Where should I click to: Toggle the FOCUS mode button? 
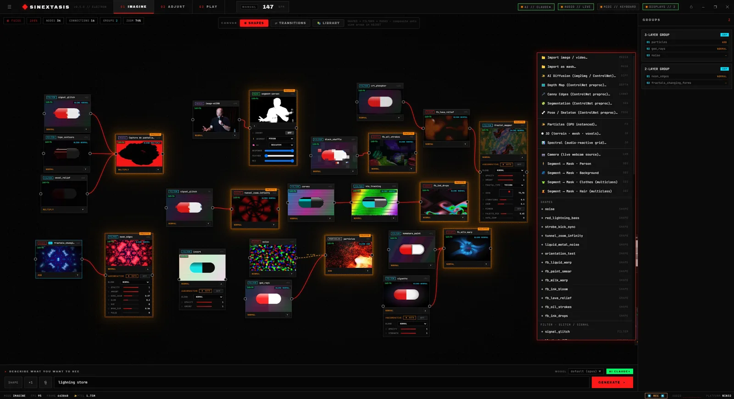click(x=14, y=21)
